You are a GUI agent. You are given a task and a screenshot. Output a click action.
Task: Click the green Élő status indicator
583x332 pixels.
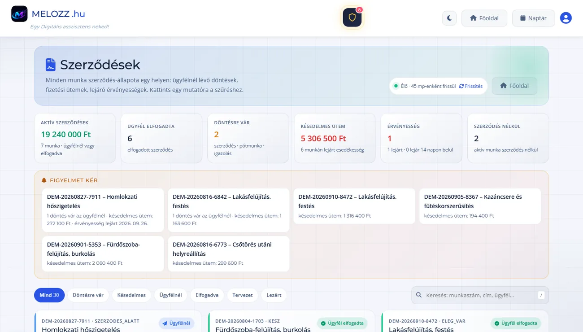pyautogui.click(x=396, y=86)
